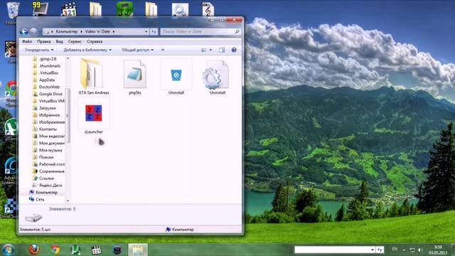Select Моя музыка folder in tree

coord(48,150)
